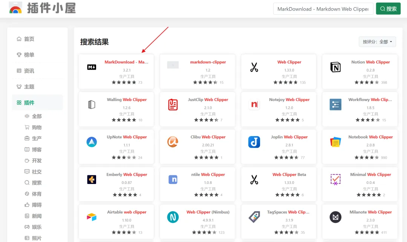Click the Airtable web clipper icon

(92, 217)
